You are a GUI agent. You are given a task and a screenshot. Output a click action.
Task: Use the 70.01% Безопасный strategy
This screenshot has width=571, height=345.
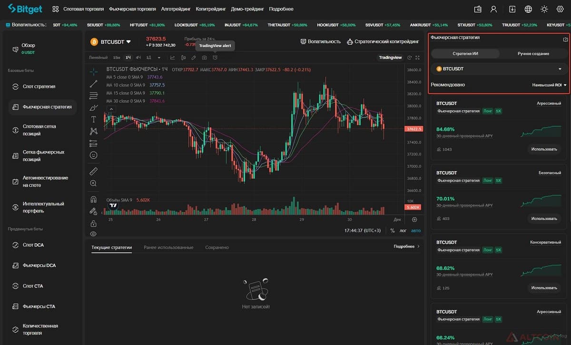[x=544, y=219]
